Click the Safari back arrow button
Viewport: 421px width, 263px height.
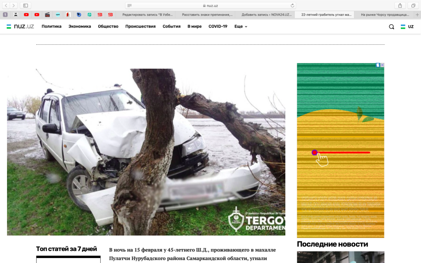[x=6, y=5]
